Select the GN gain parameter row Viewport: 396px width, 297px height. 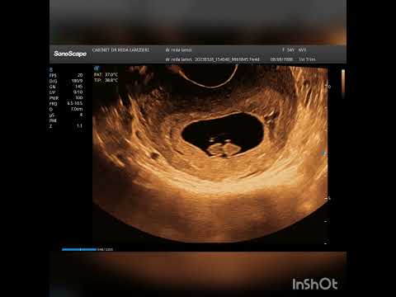66,87
